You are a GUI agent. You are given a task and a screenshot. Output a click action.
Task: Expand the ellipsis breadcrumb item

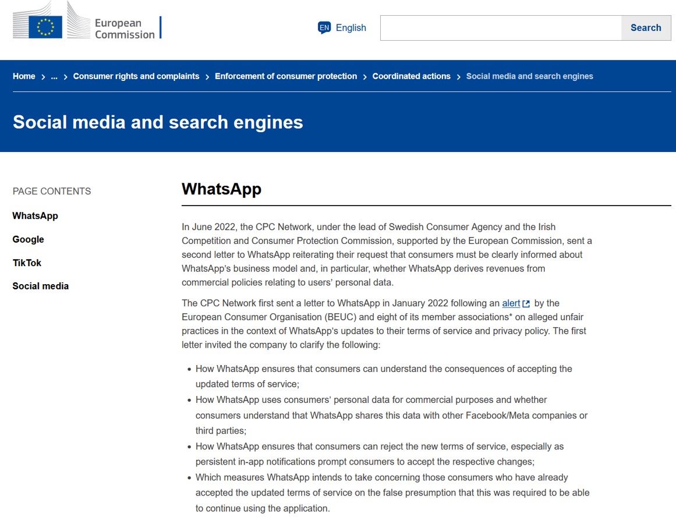click(x=54, y=76)
